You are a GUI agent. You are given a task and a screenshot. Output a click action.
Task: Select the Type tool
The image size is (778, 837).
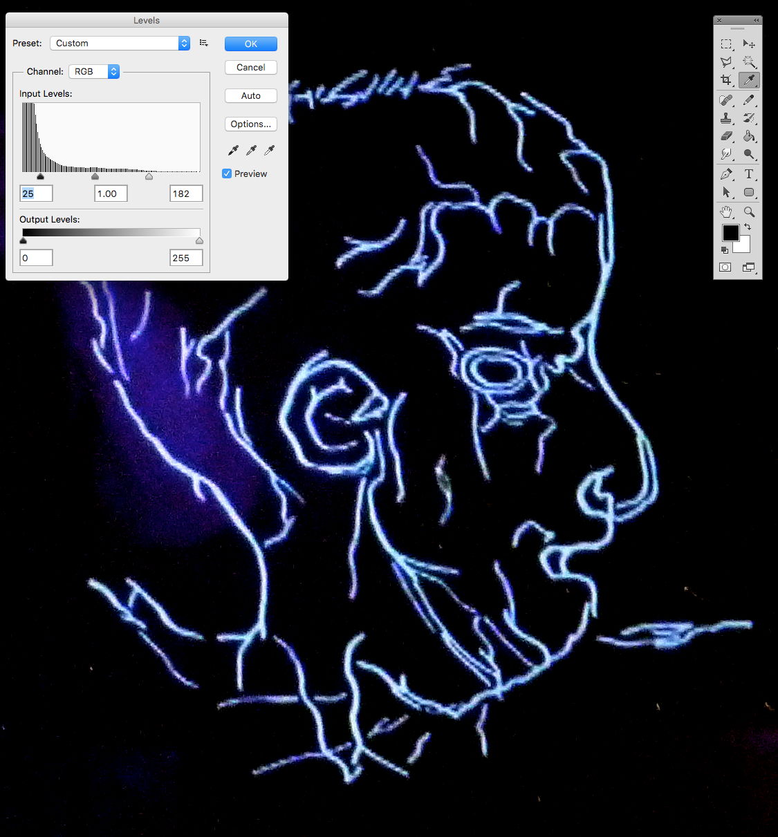[x=749, y=174]
